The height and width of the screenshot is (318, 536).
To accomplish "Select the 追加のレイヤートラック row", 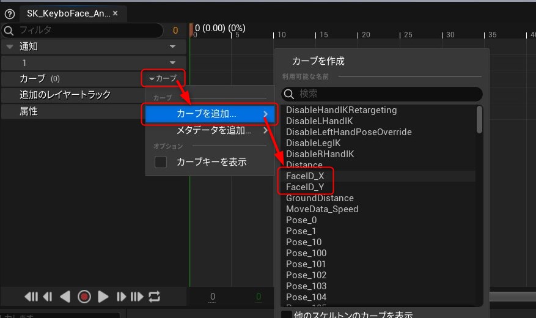I will click(x=73, y=95).
